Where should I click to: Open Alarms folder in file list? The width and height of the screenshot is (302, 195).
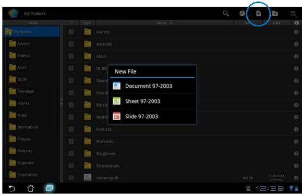click(x=103, y=32)
